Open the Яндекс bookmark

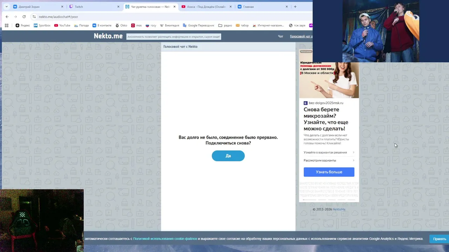(x=22, y=25)
